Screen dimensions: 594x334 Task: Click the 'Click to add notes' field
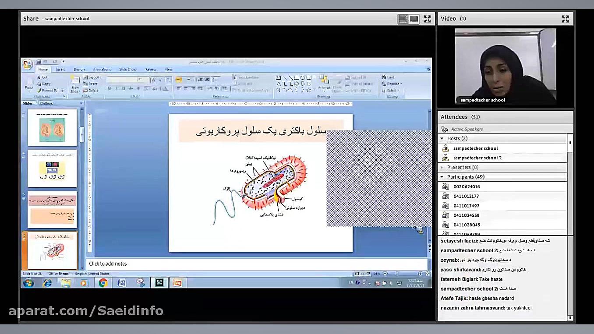click(257, 264)
